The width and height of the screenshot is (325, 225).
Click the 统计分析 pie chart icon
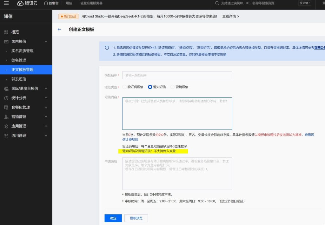(x=6, y=98)
